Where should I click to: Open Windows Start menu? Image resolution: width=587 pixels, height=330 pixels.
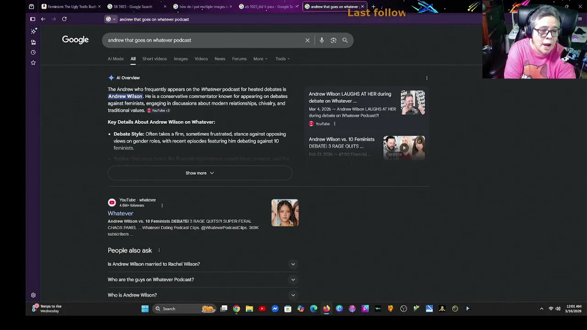point(145,308)
